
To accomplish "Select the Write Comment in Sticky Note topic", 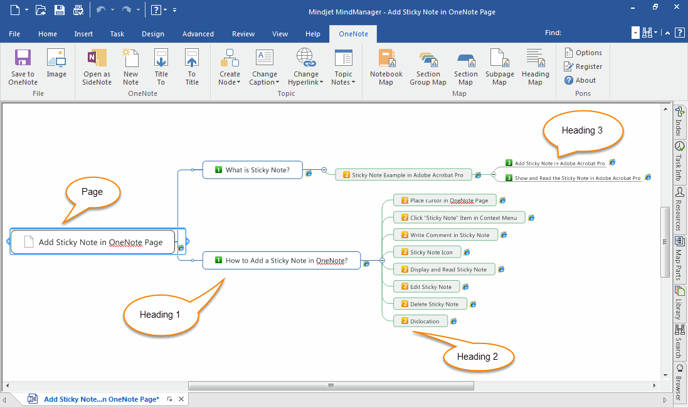I will (446, 235).
